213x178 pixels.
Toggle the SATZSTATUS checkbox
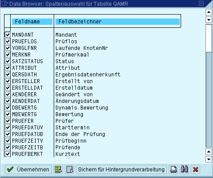pos(8,61)
